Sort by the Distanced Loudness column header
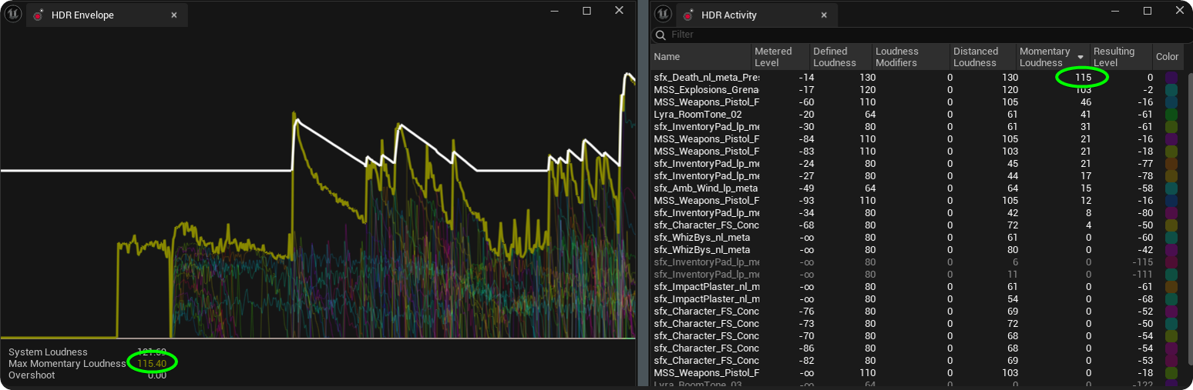Viewport: 1193px width, 390px height. 983,57
